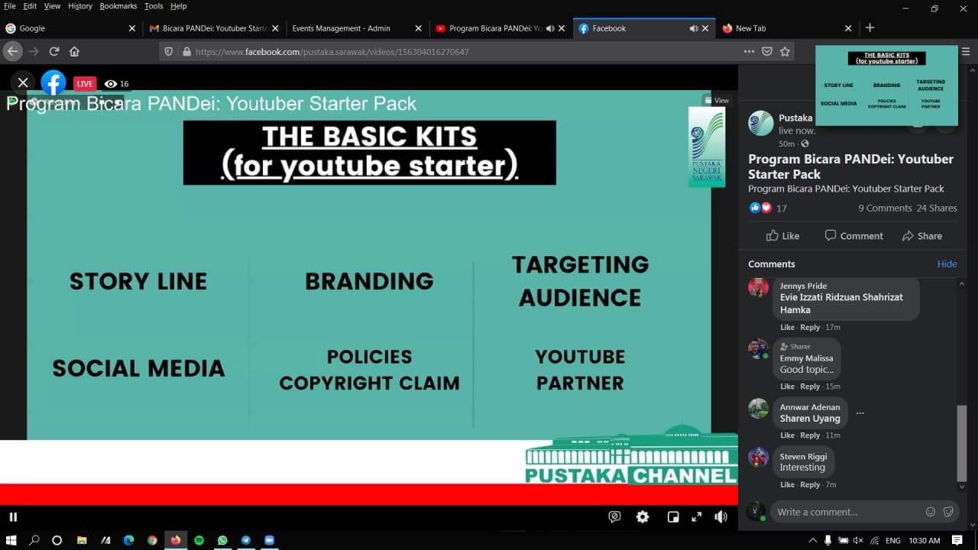Open emoji picker in comment box
The height and width of the screenshot is (550, 978).
tap(930, 512)
